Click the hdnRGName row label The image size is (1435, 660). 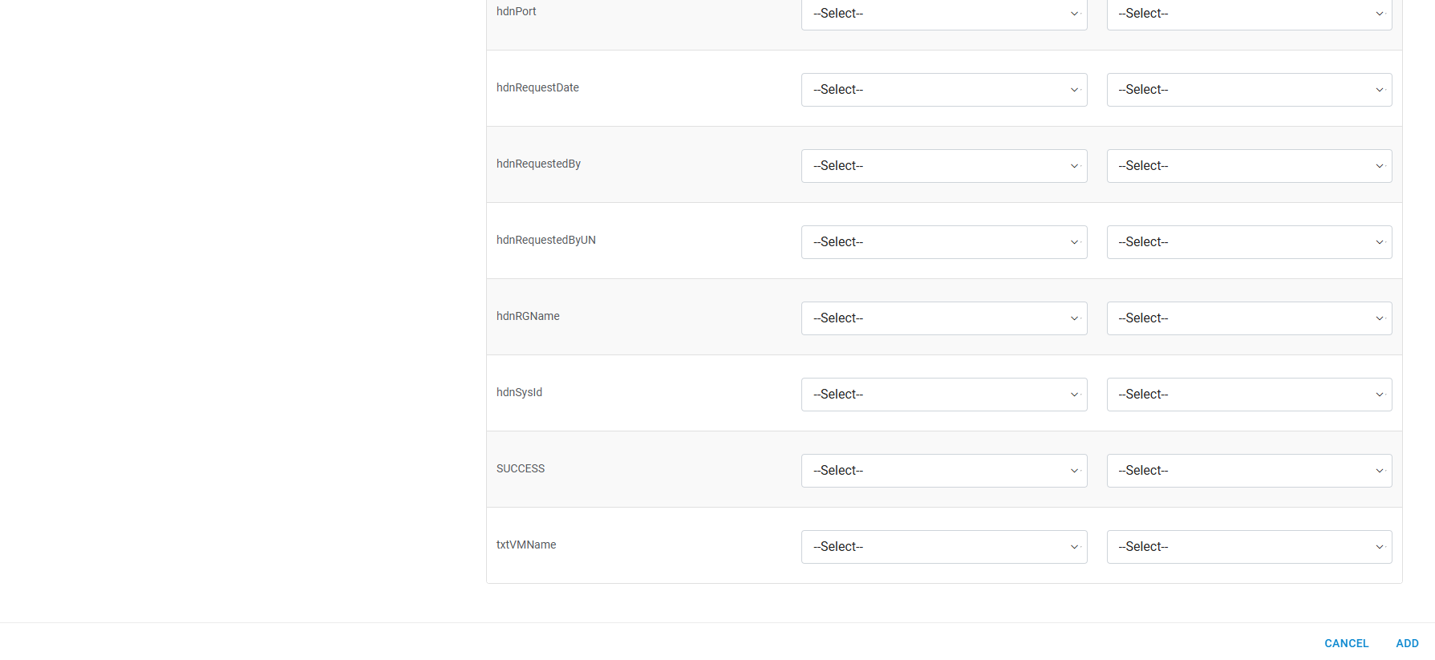(528, 316)
